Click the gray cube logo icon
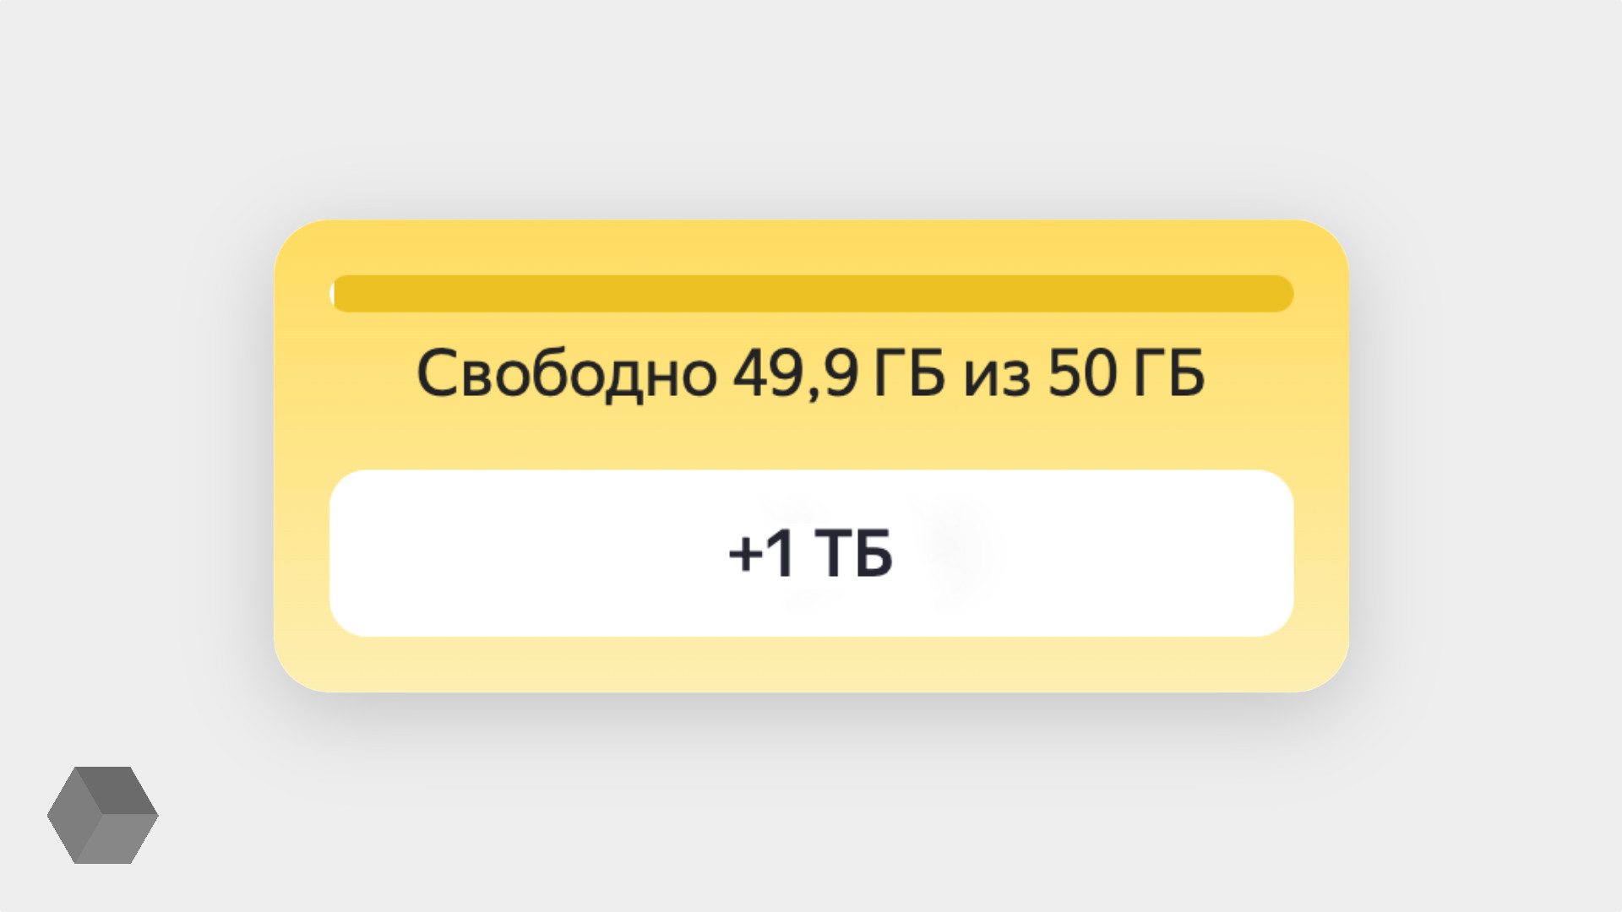Image resolution: width=1622 pixels, height=912 pixels. point(103,815)
